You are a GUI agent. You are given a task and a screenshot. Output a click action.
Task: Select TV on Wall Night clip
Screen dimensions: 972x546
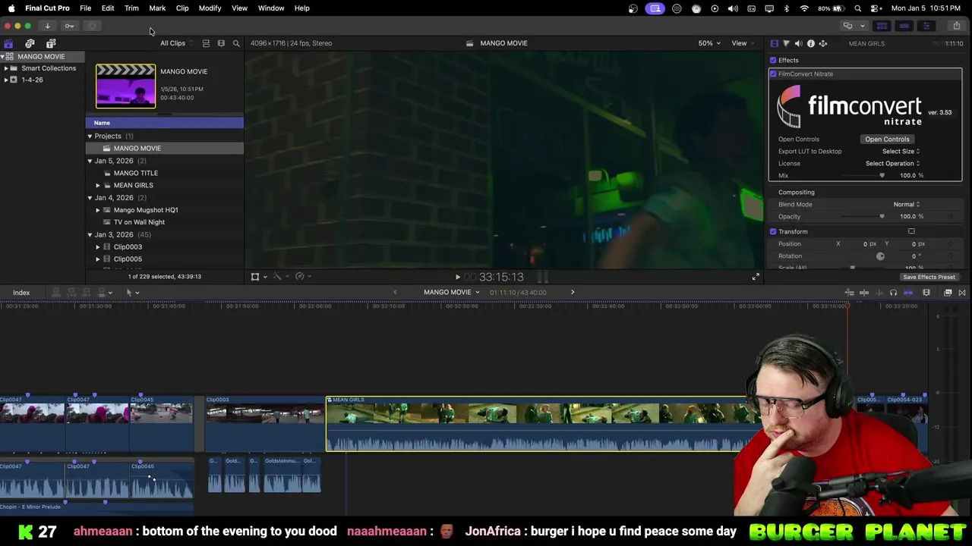(139, 223)
